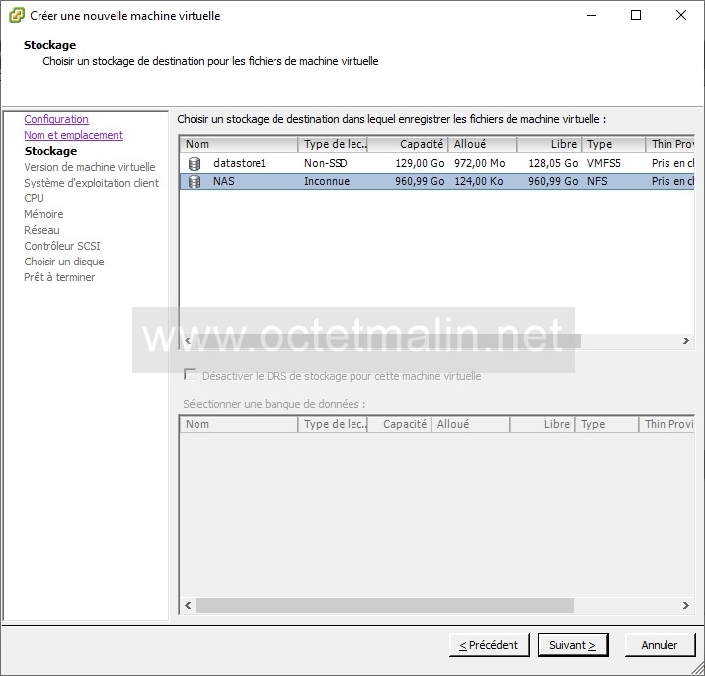Sort upper table by Alloué column
The height and width of the screenshot is (676, 705).
coord(483,144)
